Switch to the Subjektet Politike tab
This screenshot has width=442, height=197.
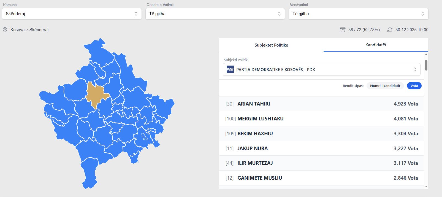point(271,45)
